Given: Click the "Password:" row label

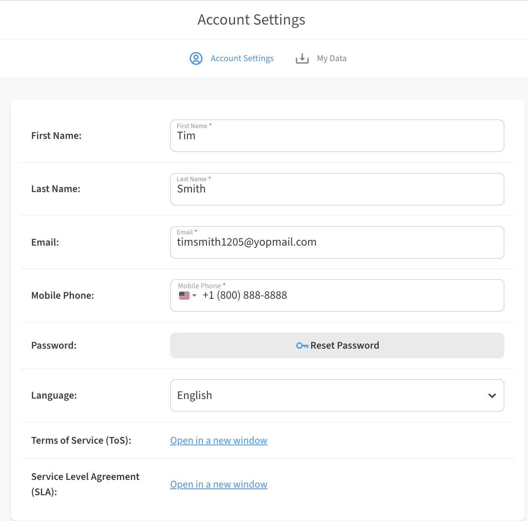Looking at the screenshot, I should 54,345.
